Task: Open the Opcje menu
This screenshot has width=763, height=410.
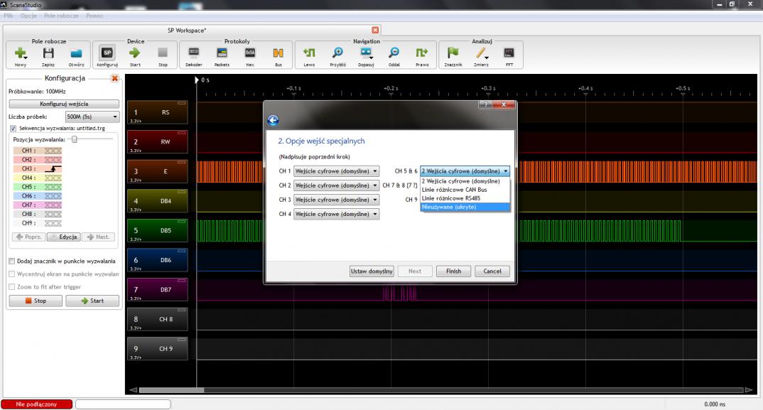Action: (x=29, y=16)
